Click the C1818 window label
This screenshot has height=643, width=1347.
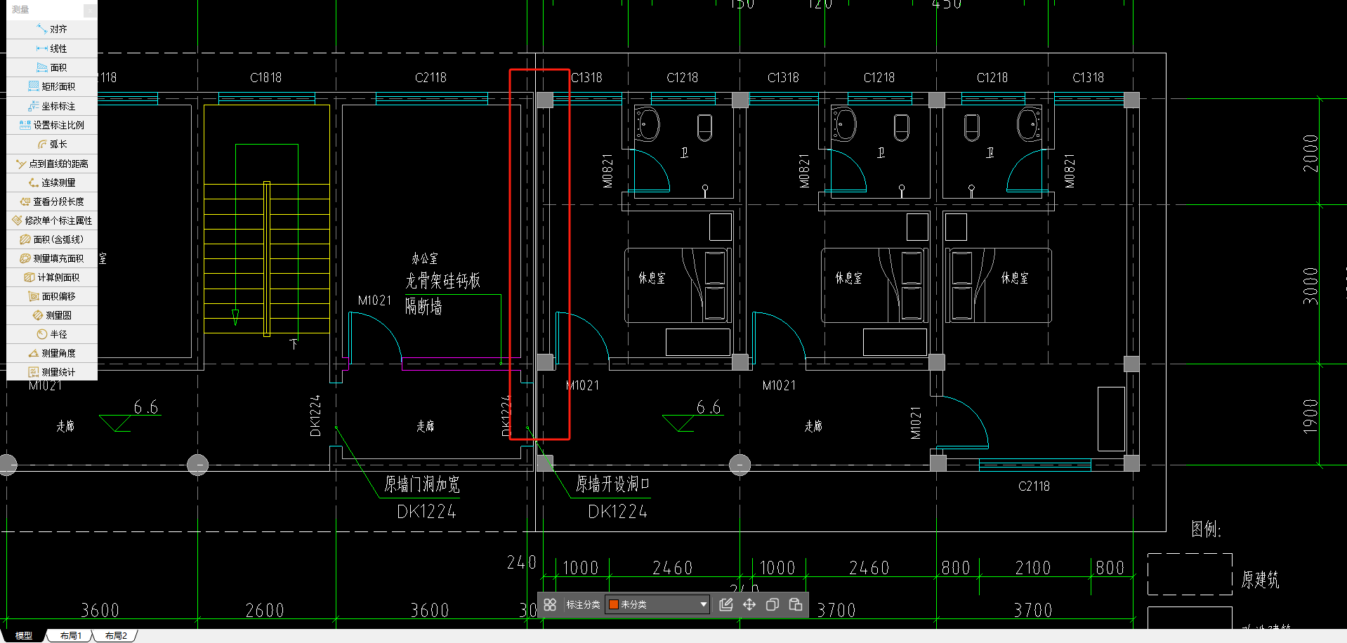point(265,78)
